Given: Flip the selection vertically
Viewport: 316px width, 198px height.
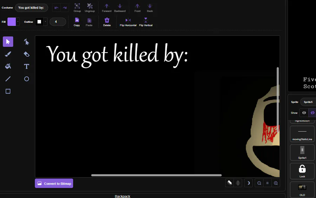Looking at the screenshot, I should [146, 22].
